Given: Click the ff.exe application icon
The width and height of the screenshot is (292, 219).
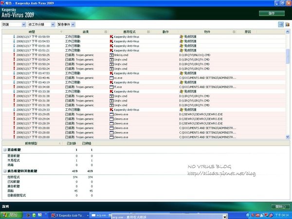Looking at the screenshot, I should [111, 87].
